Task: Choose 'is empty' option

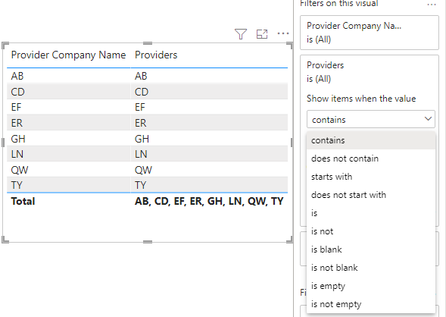Action: pos(371,286)
